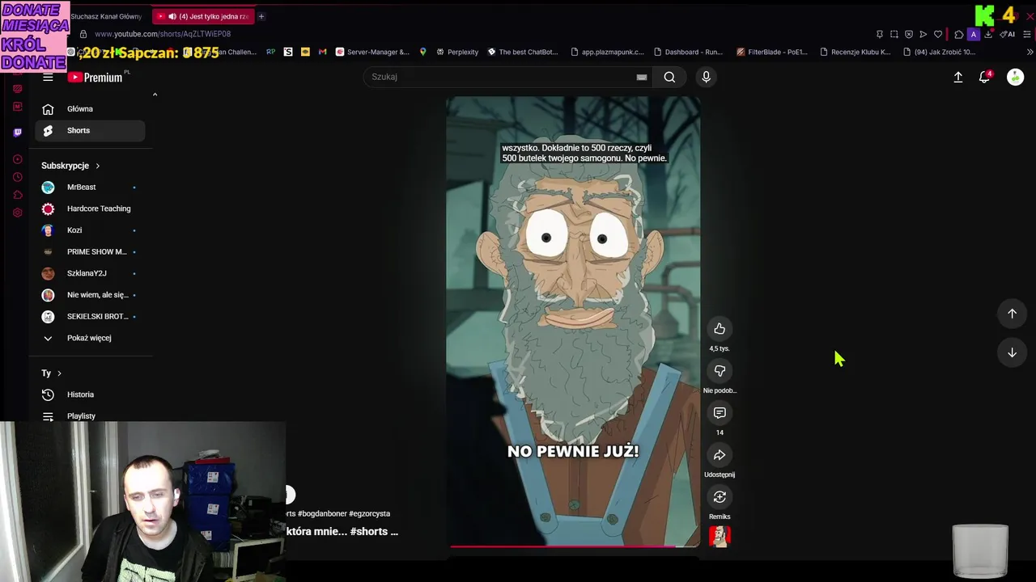Open the sidebar settings gear

[x=18, y=213]
